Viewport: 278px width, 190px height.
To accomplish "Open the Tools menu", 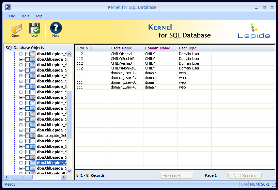I will click(25, 16).
